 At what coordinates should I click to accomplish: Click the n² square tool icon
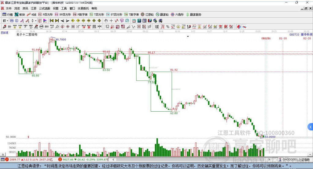(52, 27)
